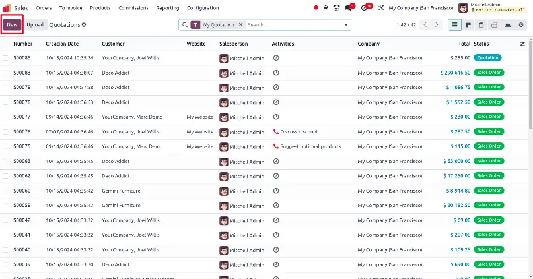Open the Sales app home icon
Screen dimensions: 533x279
pos(7,7)
